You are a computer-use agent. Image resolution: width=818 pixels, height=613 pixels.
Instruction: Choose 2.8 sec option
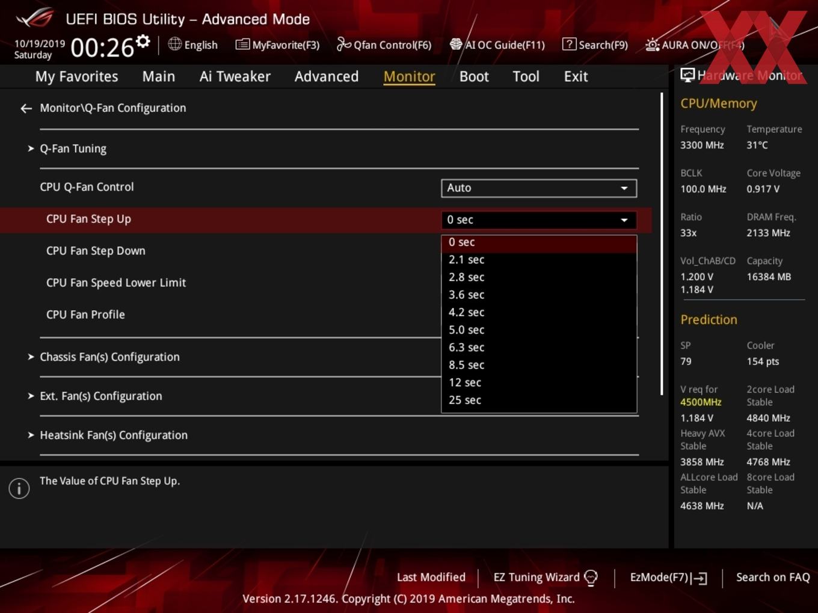coord(539,277)
